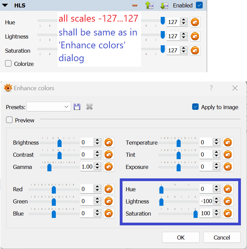247x249 pixels.
Task: Collapse the HLS panel section
Action: point(5,5)
